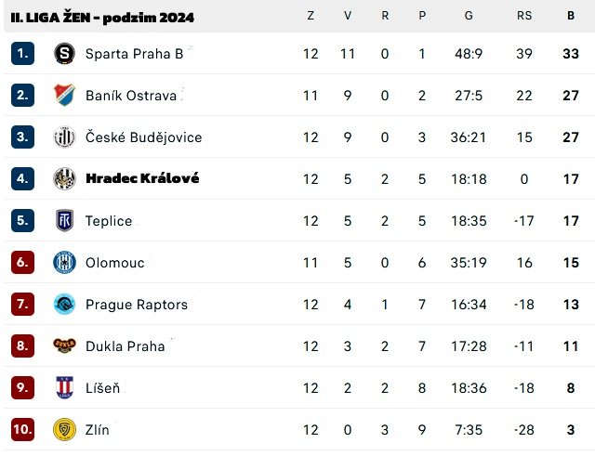Image resolution: width=595 pixels, height=456 pixels.
Task: Click the B points column header
Action: 571,17
